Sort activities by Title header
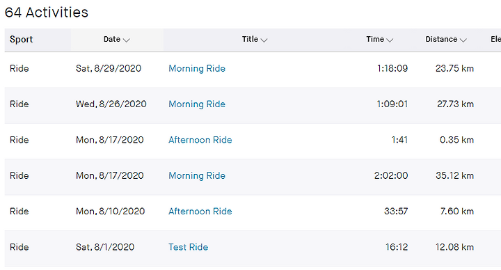 250,39
